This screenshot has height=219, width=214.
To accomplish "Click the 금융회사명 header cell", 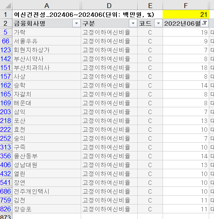I will coord(47,23).
